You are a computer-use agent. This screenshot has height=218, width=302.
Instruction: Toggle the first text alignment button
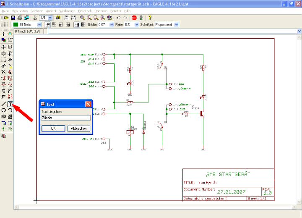coord(48,25)
